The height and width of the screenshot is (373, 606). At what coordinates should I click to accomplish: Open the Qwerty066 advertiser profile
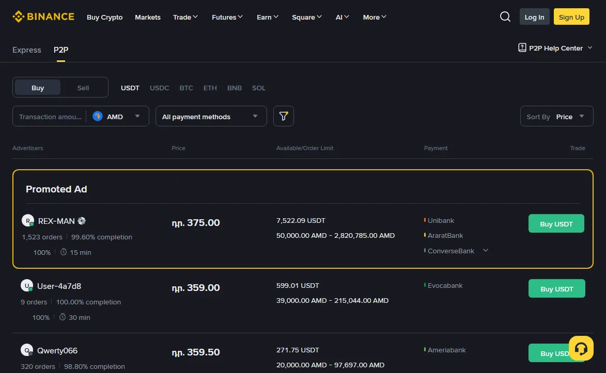pos(57,351)
